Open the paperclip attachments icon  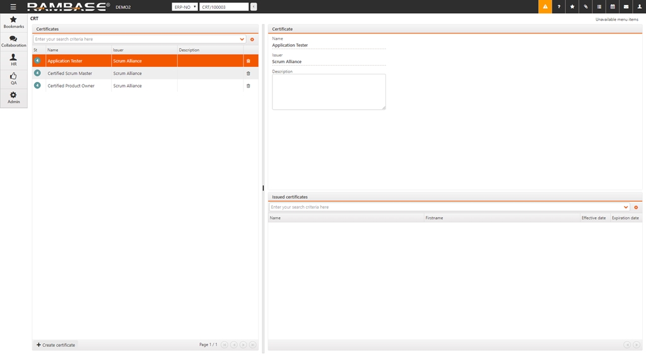pos(585,7)
